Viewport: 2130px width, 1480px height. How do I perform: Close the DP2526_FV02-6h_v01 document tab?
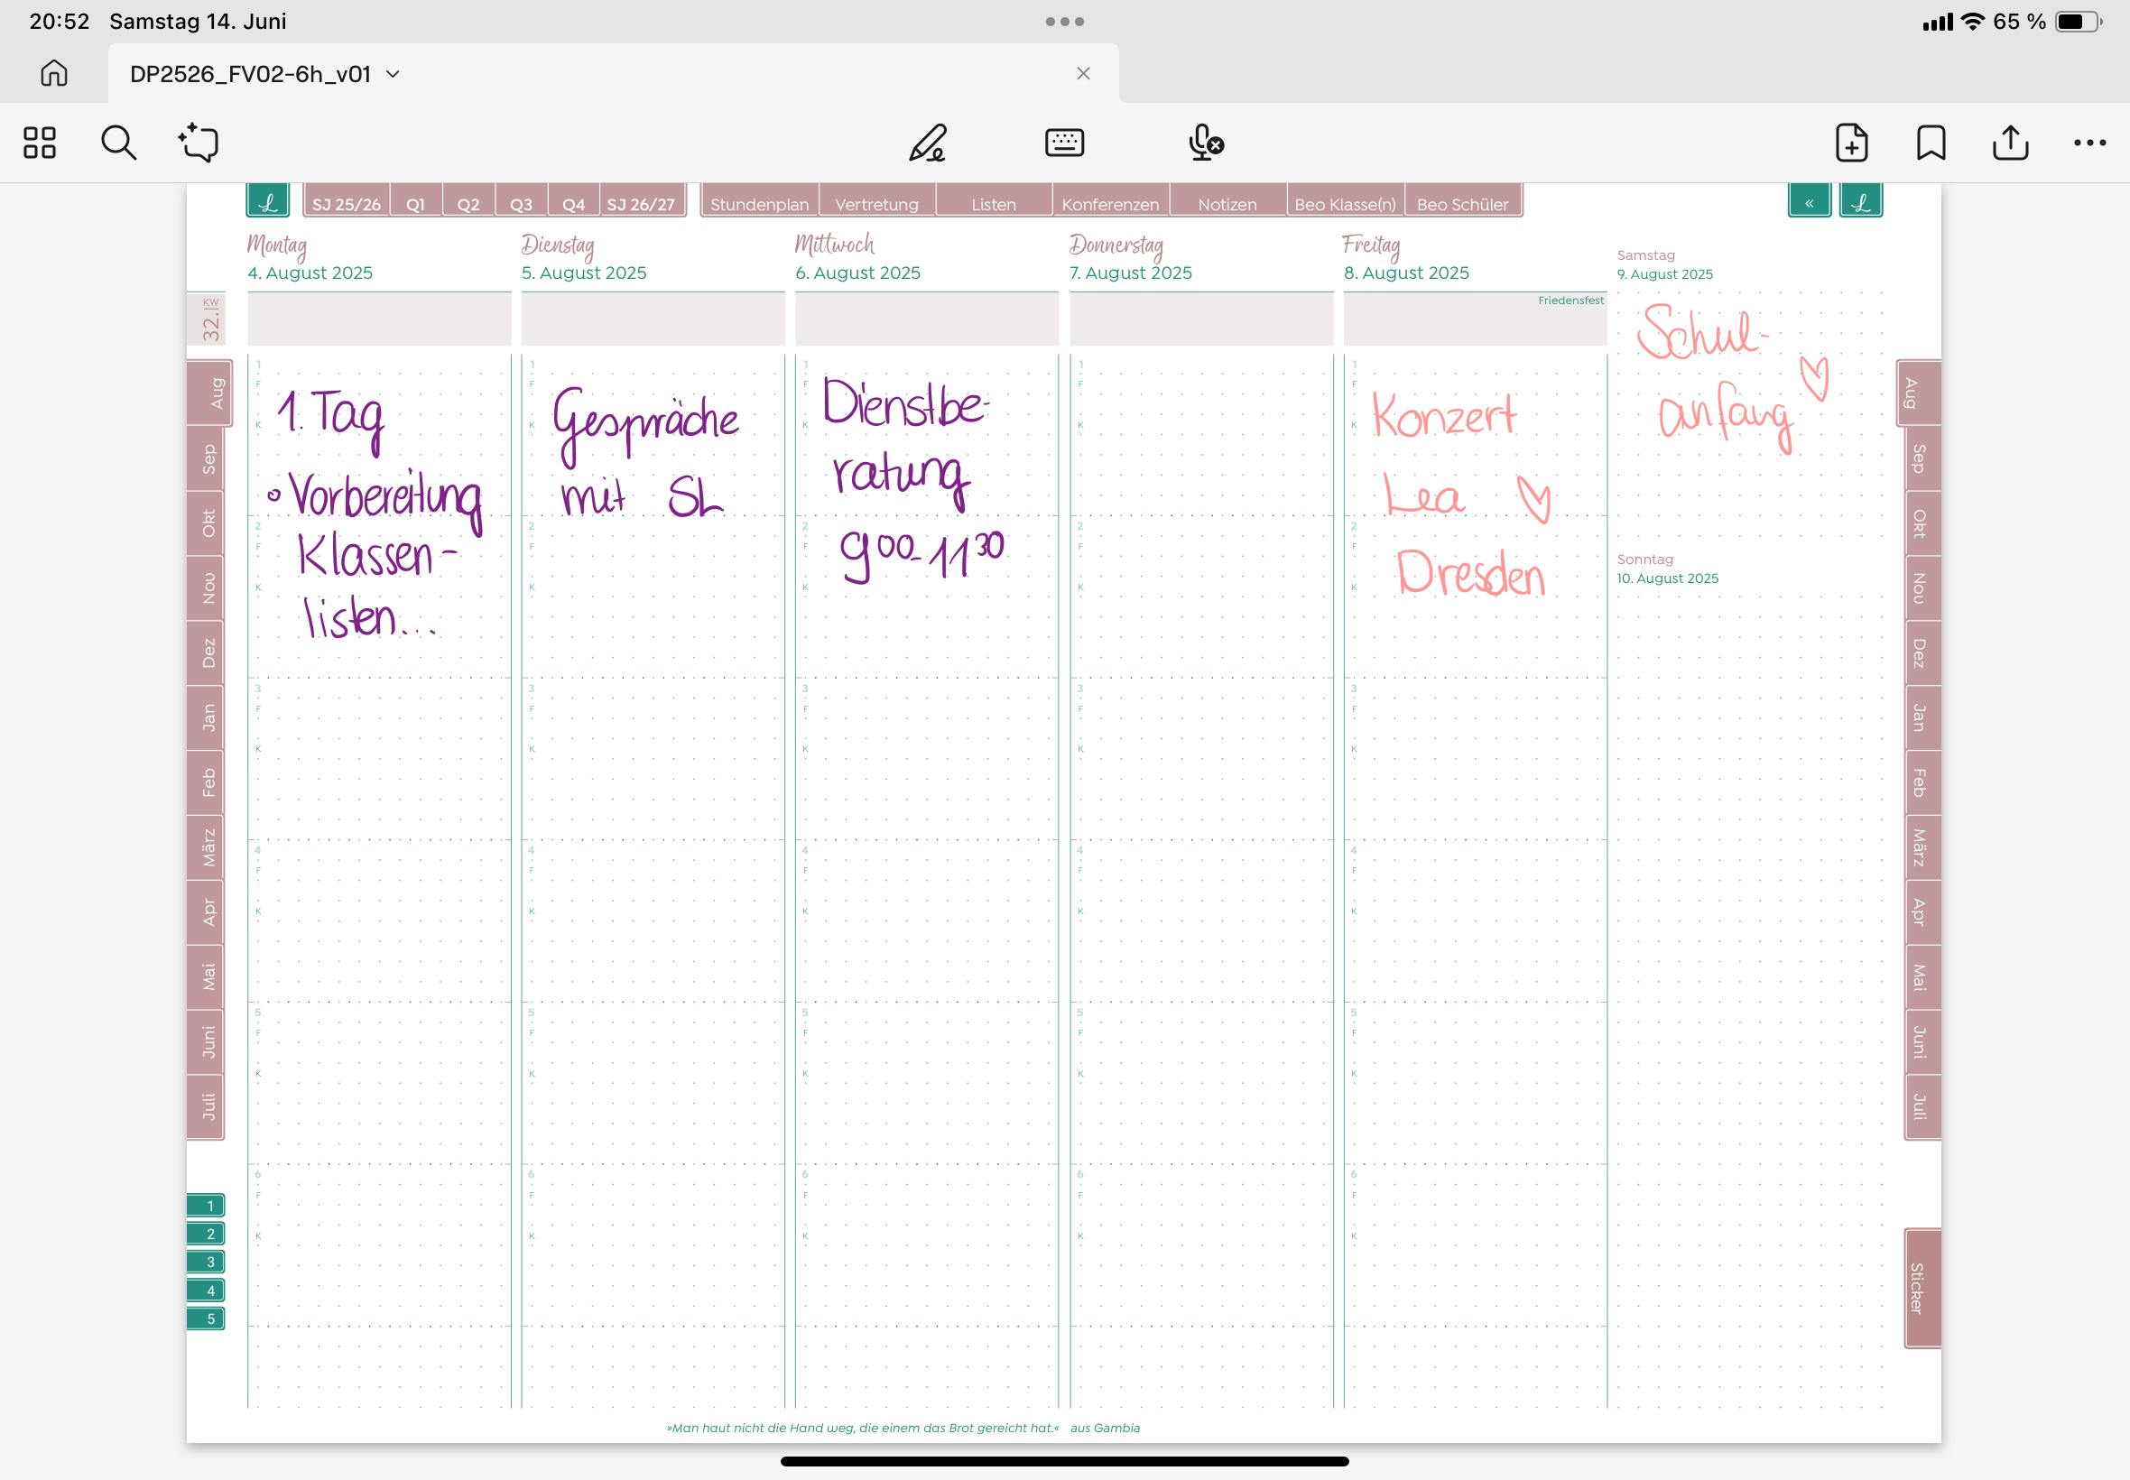tap(1082, 73)
